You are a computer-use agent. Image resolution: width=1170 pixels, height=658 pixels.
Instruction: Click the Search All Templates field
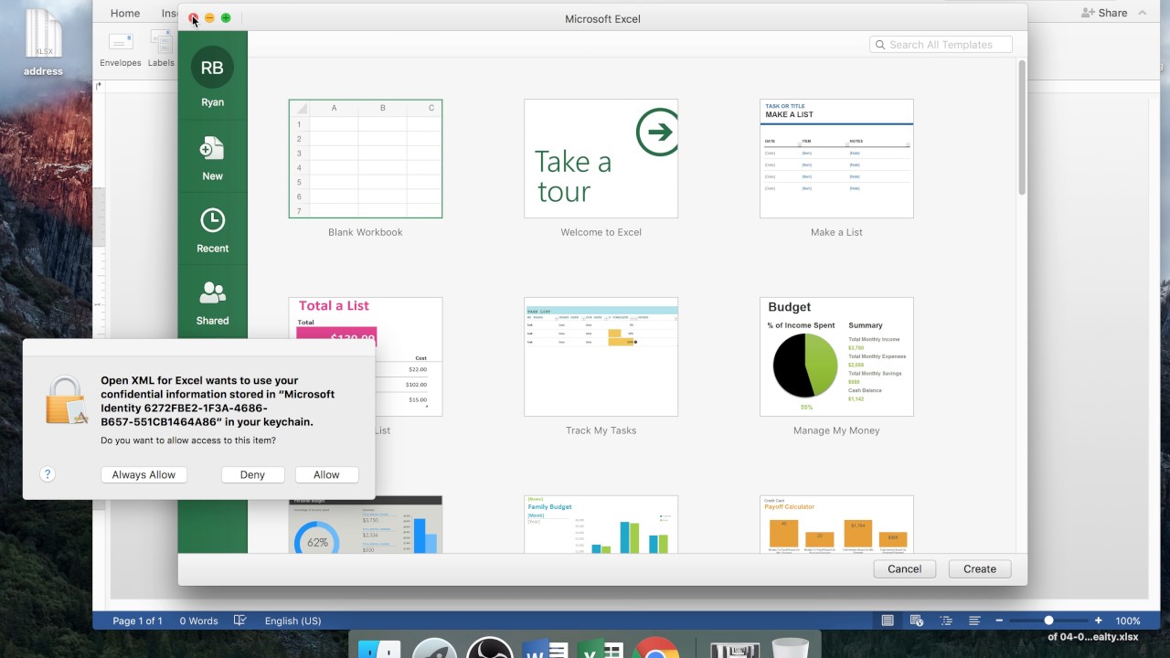tap(941, 45)
